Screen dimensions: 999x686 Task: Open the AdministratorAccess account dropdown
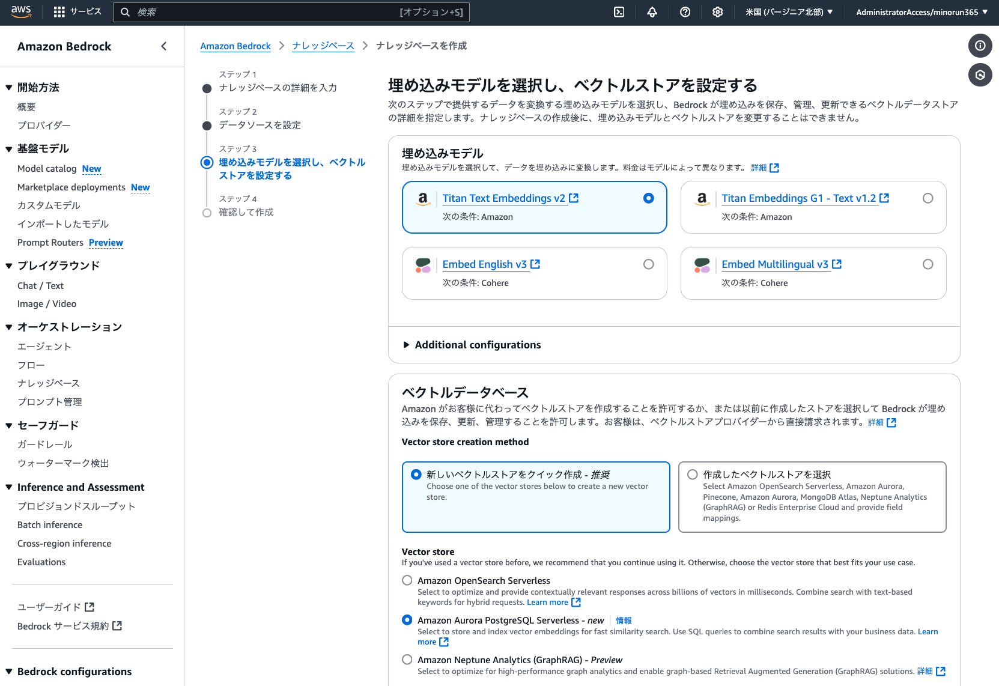tap(922, 12)
